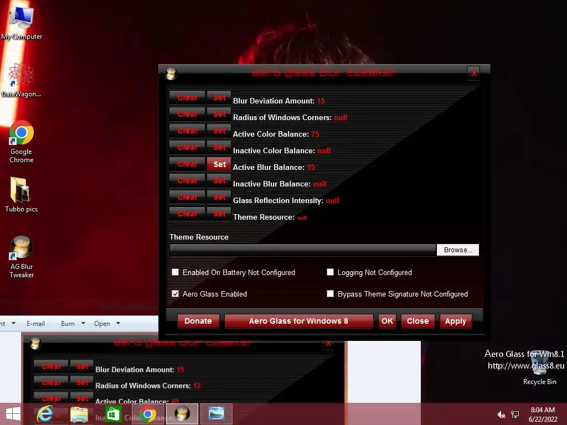
Task: Browse for a theme resource file
Action: coord(458,250)
